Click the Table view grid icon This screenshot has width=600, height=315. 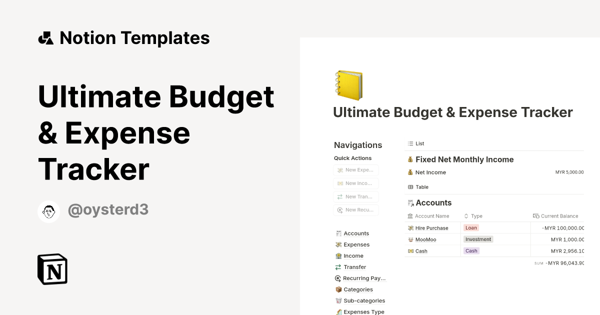click(x=410, y=186)
